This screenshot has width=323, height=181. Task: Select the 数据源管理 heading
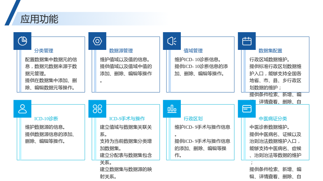[121, 51]
